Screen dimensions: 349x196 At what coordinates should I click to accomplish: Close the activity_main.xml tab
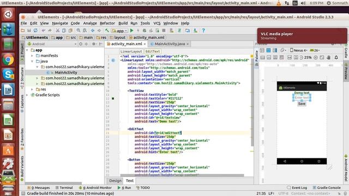(145, 44)
